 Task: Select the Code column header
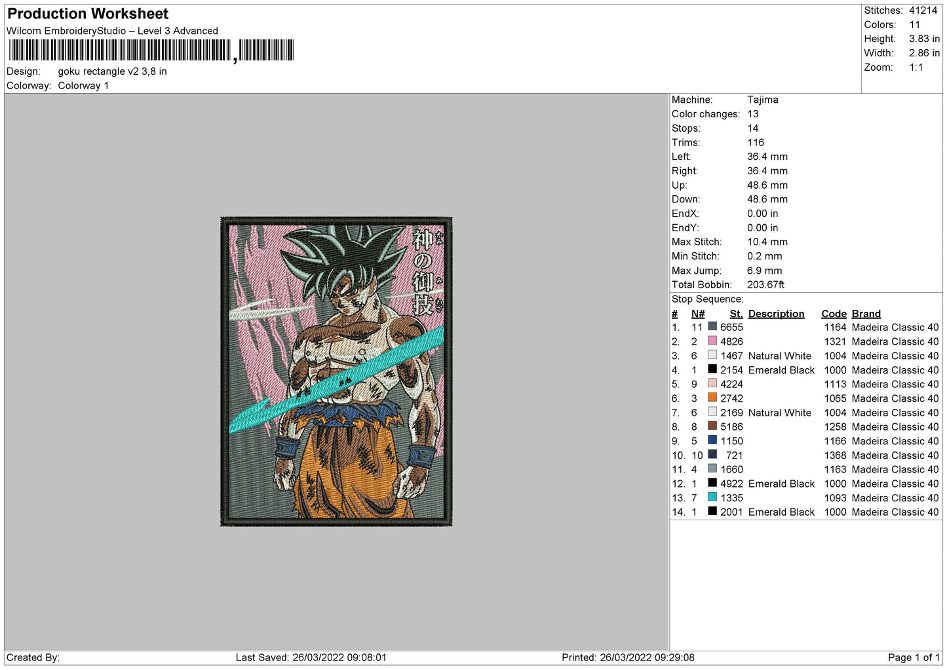[834, 314]
